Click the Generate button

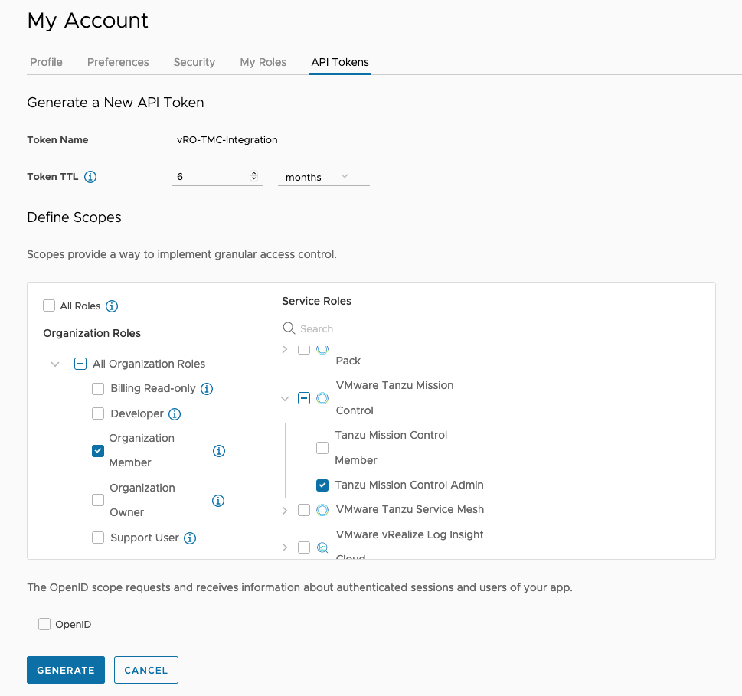(x=66, y=670)
